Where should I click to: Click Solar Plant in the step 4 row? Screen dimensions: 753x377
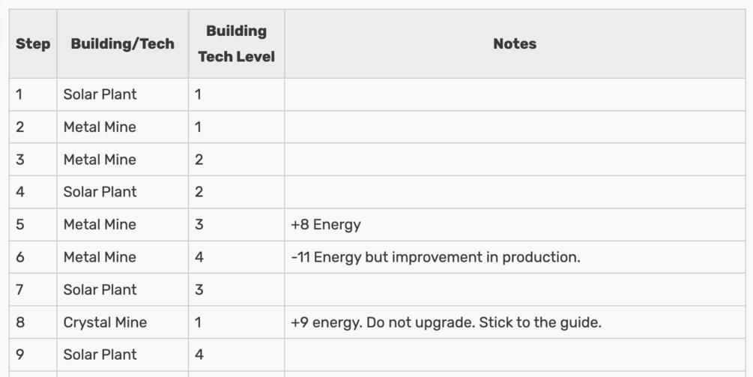pyautogui.click(x=100, y=192)
